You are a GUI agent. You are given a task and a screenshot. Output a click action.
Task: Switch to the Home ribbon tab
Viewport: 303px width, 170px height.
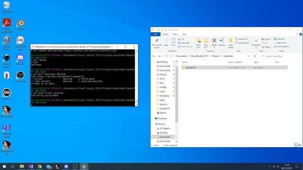[x=165, y=34]
